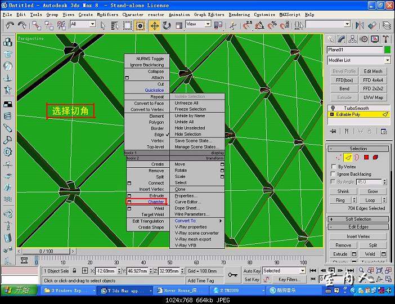
Task: Open the Hierarchy command panel tab
Action: (352, 39)
